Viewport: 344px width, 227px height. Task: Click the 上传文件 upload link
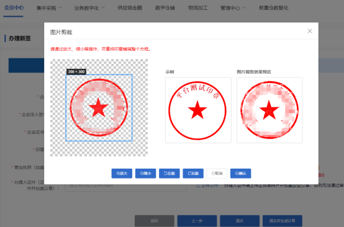[x=207, y=185]
